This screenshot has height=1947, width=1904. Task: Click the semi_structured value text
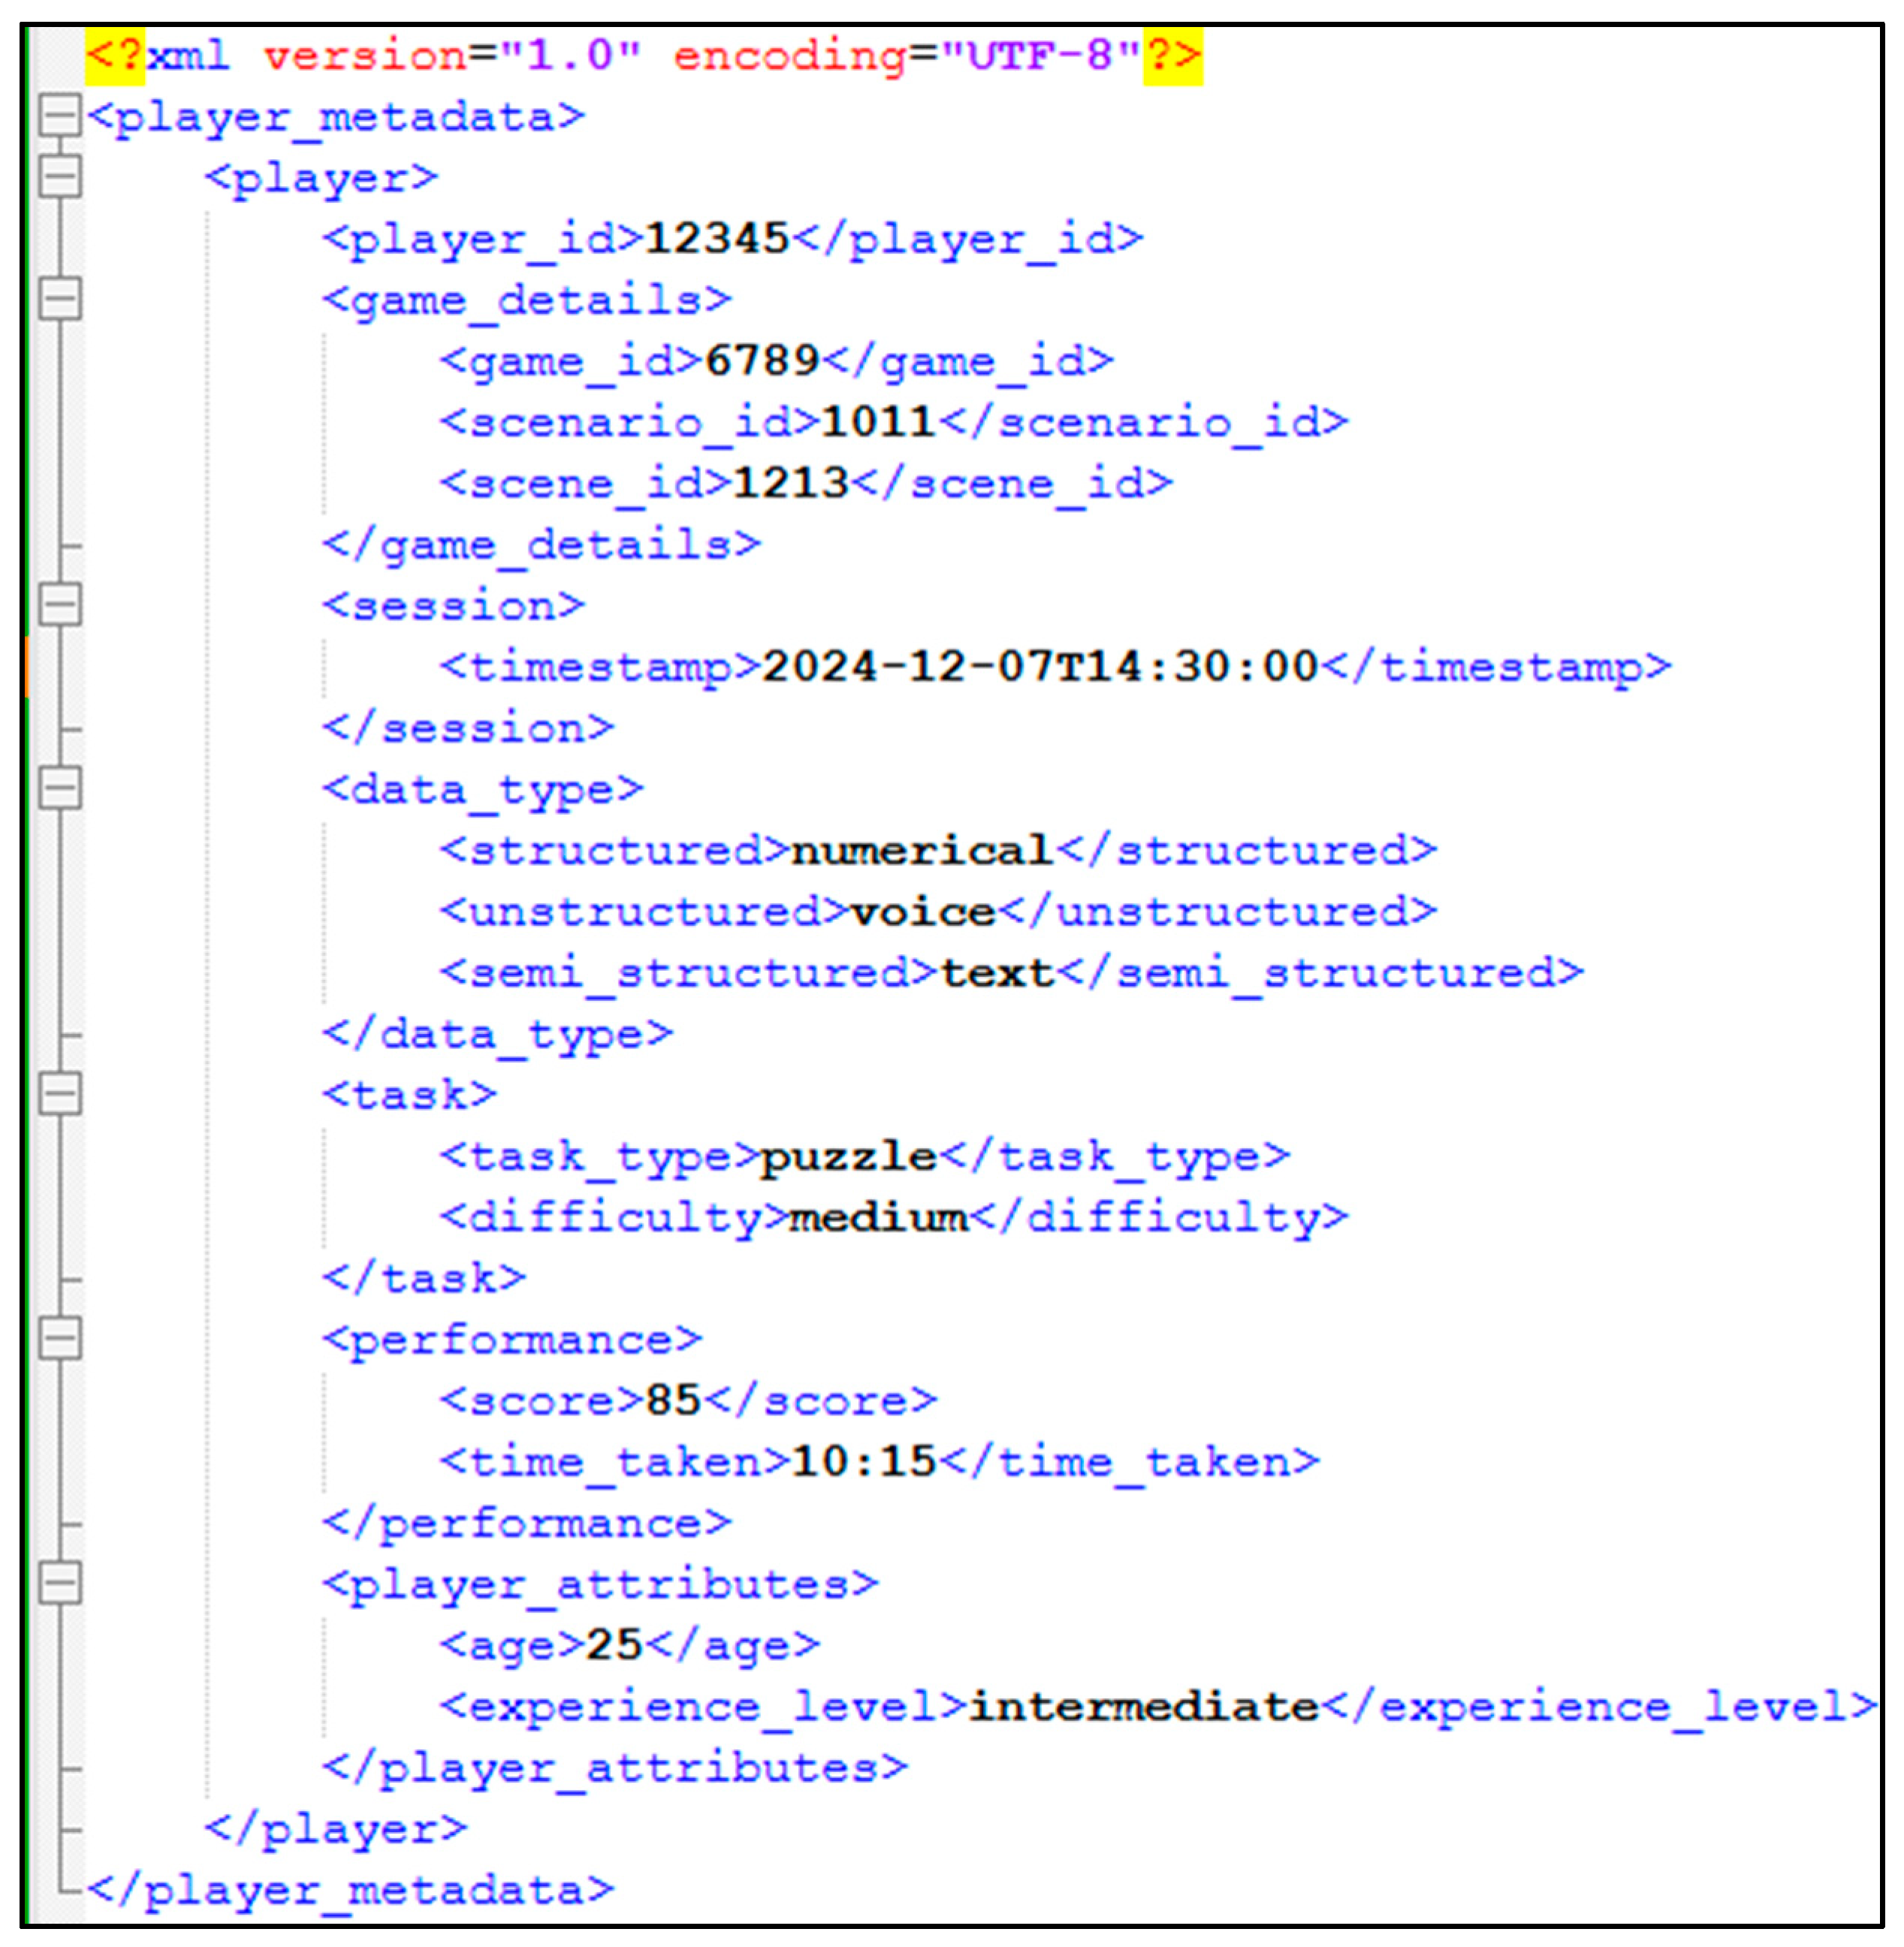(997, 972)
